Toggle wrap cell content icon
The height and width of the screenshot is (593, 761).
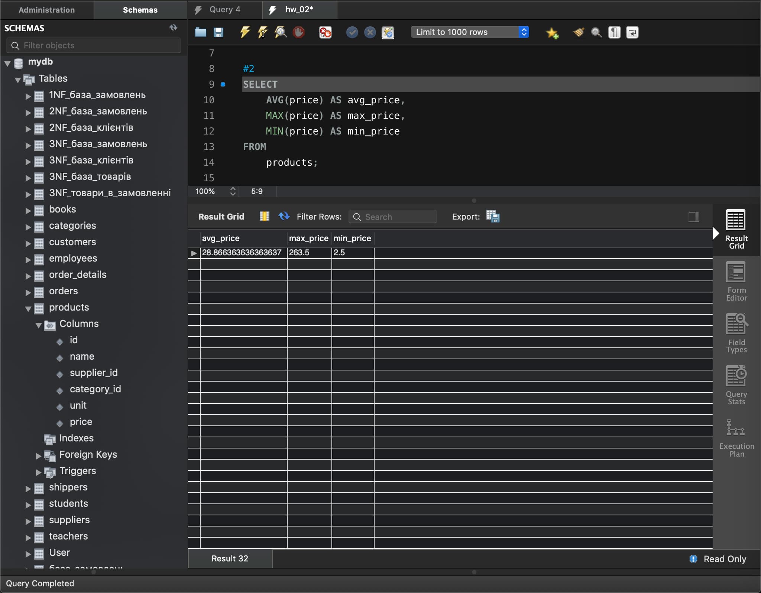[694, 217]
